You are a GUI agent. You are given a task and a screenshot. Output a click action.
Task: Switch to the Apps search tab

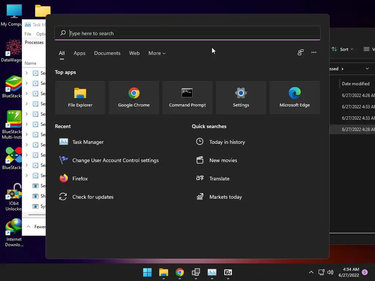pyautogui.click(x=79, y=53)
